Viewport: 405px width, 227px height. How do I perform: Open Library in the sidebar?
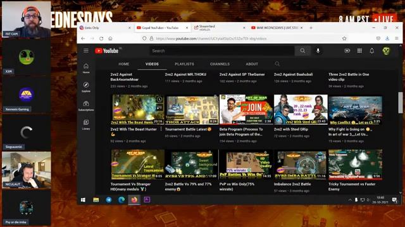pyautogui.click(x=86, y=125)
